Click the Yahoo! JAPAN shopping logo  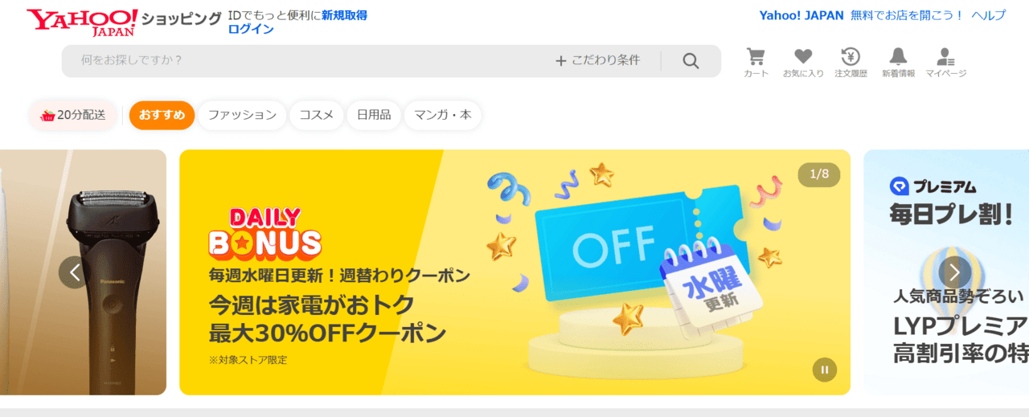(x=124, y=22)
